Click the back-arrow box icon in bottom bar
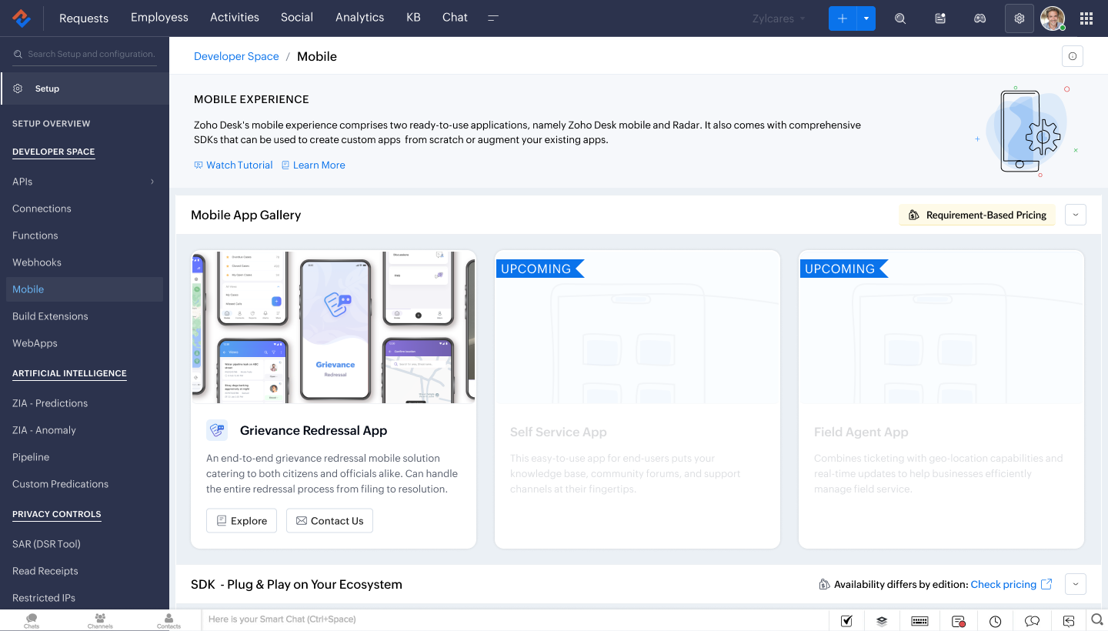This screenshot has height=631, width=1108. (1069, 621)
